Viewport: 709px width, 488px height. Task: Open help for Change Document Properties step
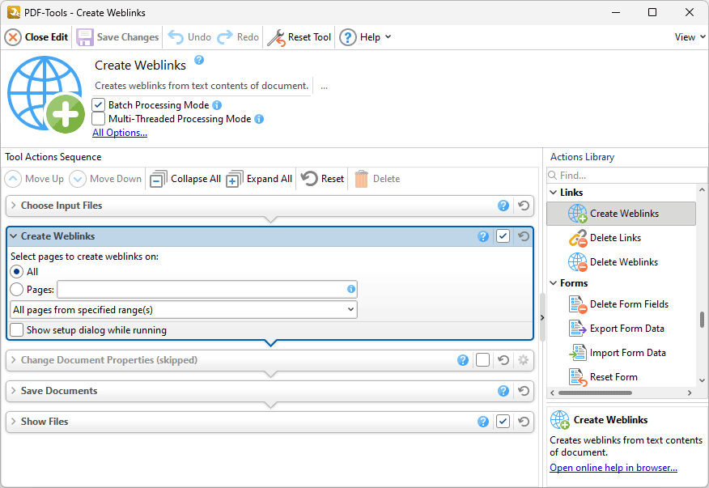tap(463, 360)
